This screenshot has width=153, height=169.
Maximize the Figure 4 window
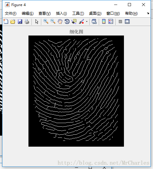[129, 5]
